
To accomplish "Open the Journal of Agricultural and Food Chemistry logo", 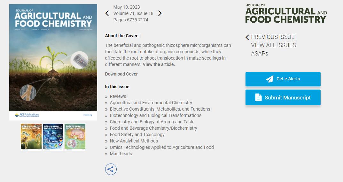I will coord(286,13).
